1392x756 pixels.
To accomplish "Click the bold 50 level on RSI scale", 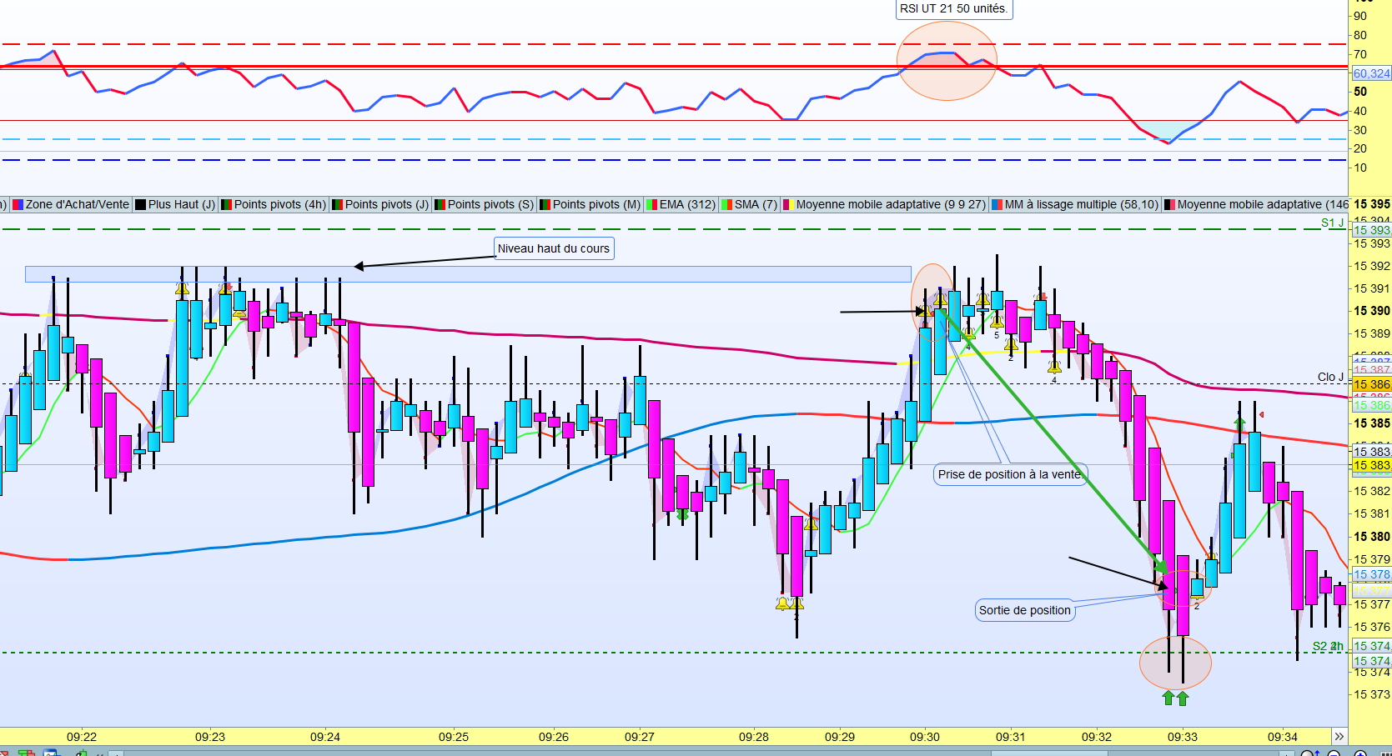I will click(1360, 92).
